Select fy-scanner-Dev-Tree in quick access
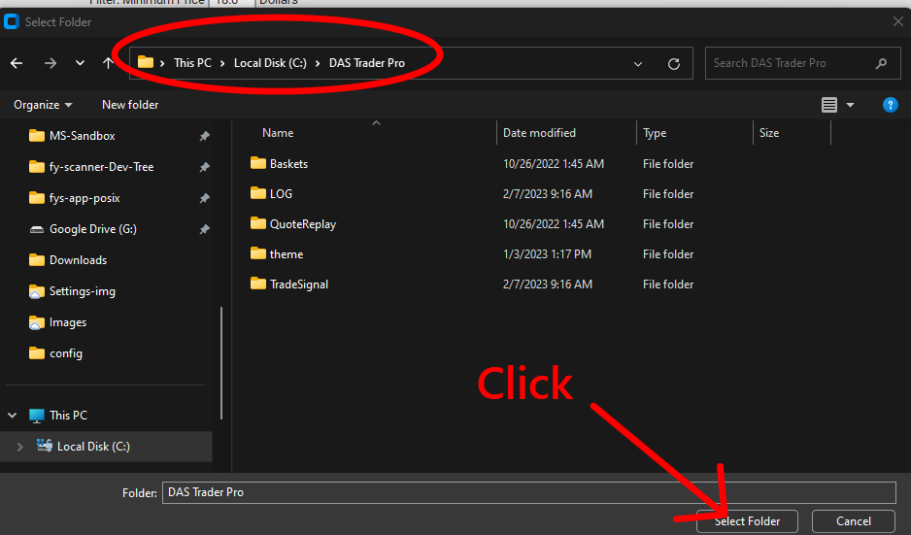The height and width of the screenshot is (535, 911). 101,167
